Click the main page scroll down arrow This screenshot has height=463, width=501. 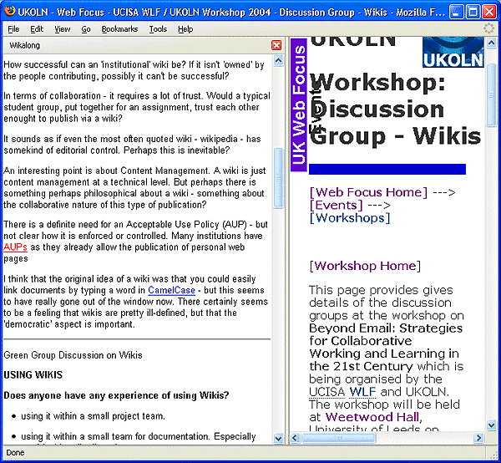pyautogui.click(x=492, y=425)
